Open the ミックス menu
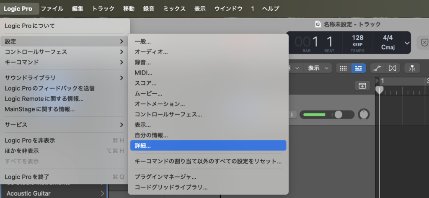This screenshot has width=429, height=198. [x=174, y=9]
